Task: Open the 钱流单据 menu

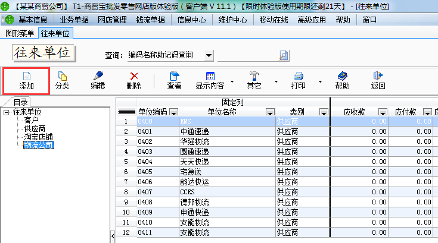Action: [x=151, y=20]
